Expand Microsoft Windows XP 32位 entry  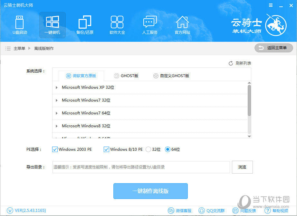57,87
